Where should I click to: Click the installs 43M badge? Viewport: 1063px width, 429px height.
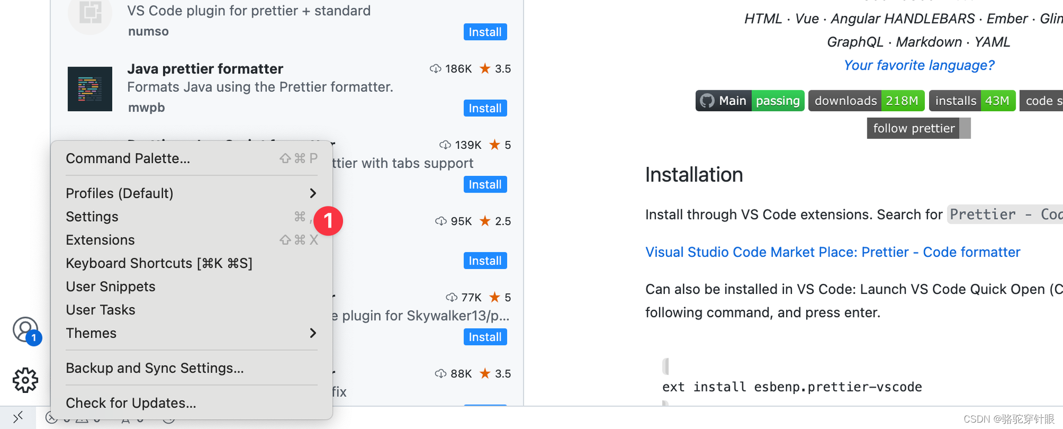[972, 100]
